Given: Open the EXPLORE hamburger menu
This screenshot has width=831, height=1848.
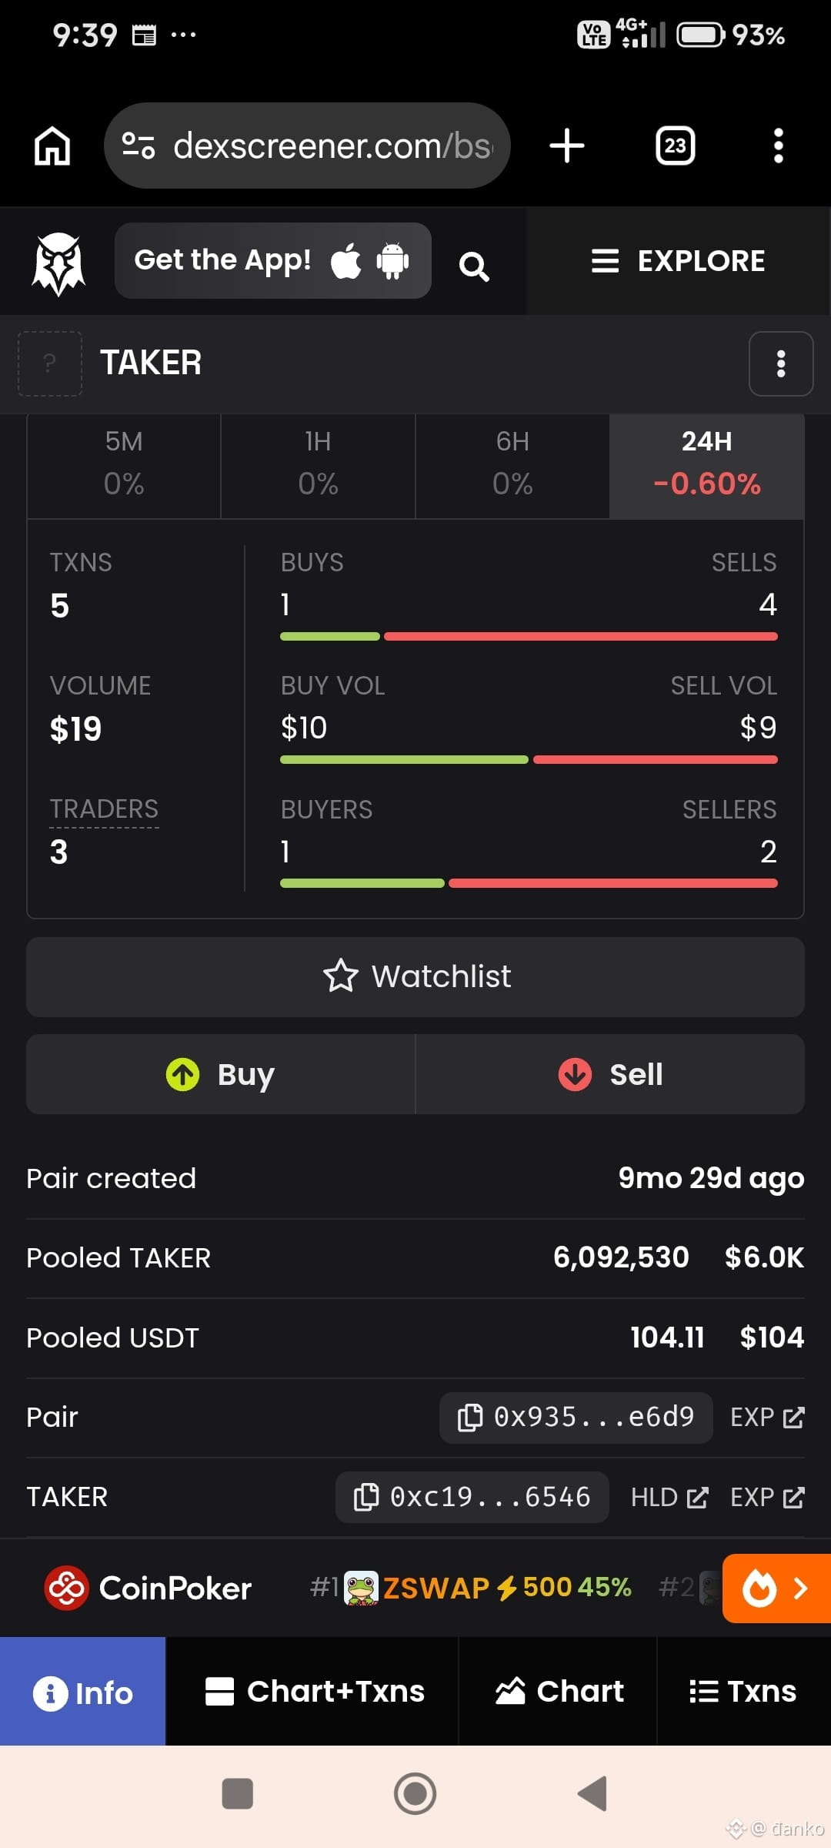Looking at the screenshot, I should click(678, 261).
